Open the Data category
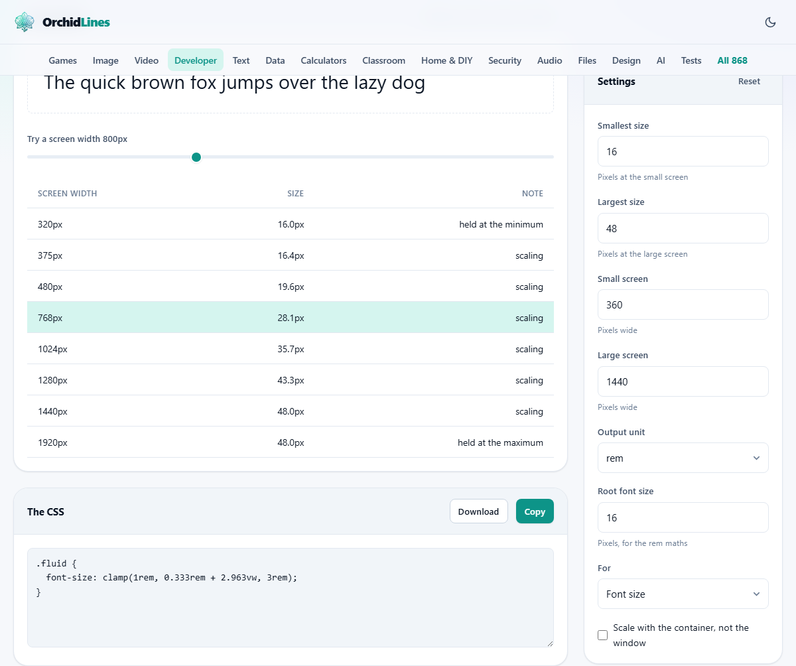This screenshot has width=796, height=666. coord(275,60)
